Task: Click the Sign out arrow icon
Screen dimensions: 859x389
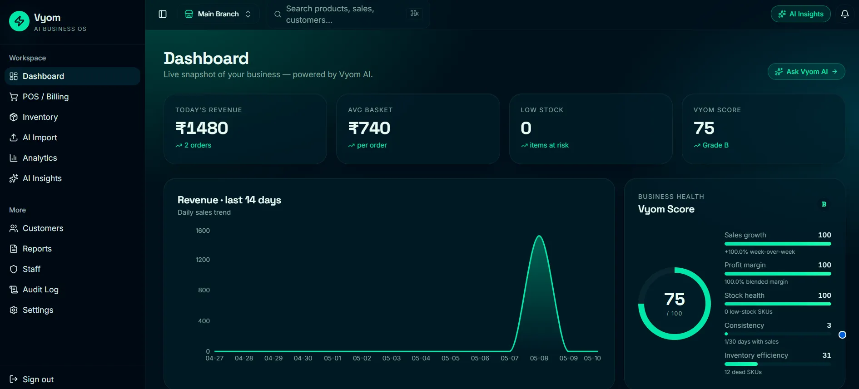Action: coord(14,379)
